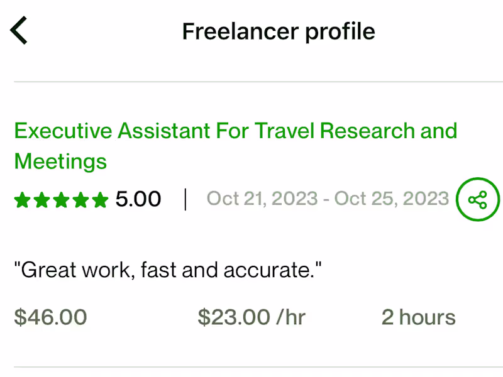Click the share icon beside the dates
Viewport: 503px width, 377px height.
coord(478,200)
